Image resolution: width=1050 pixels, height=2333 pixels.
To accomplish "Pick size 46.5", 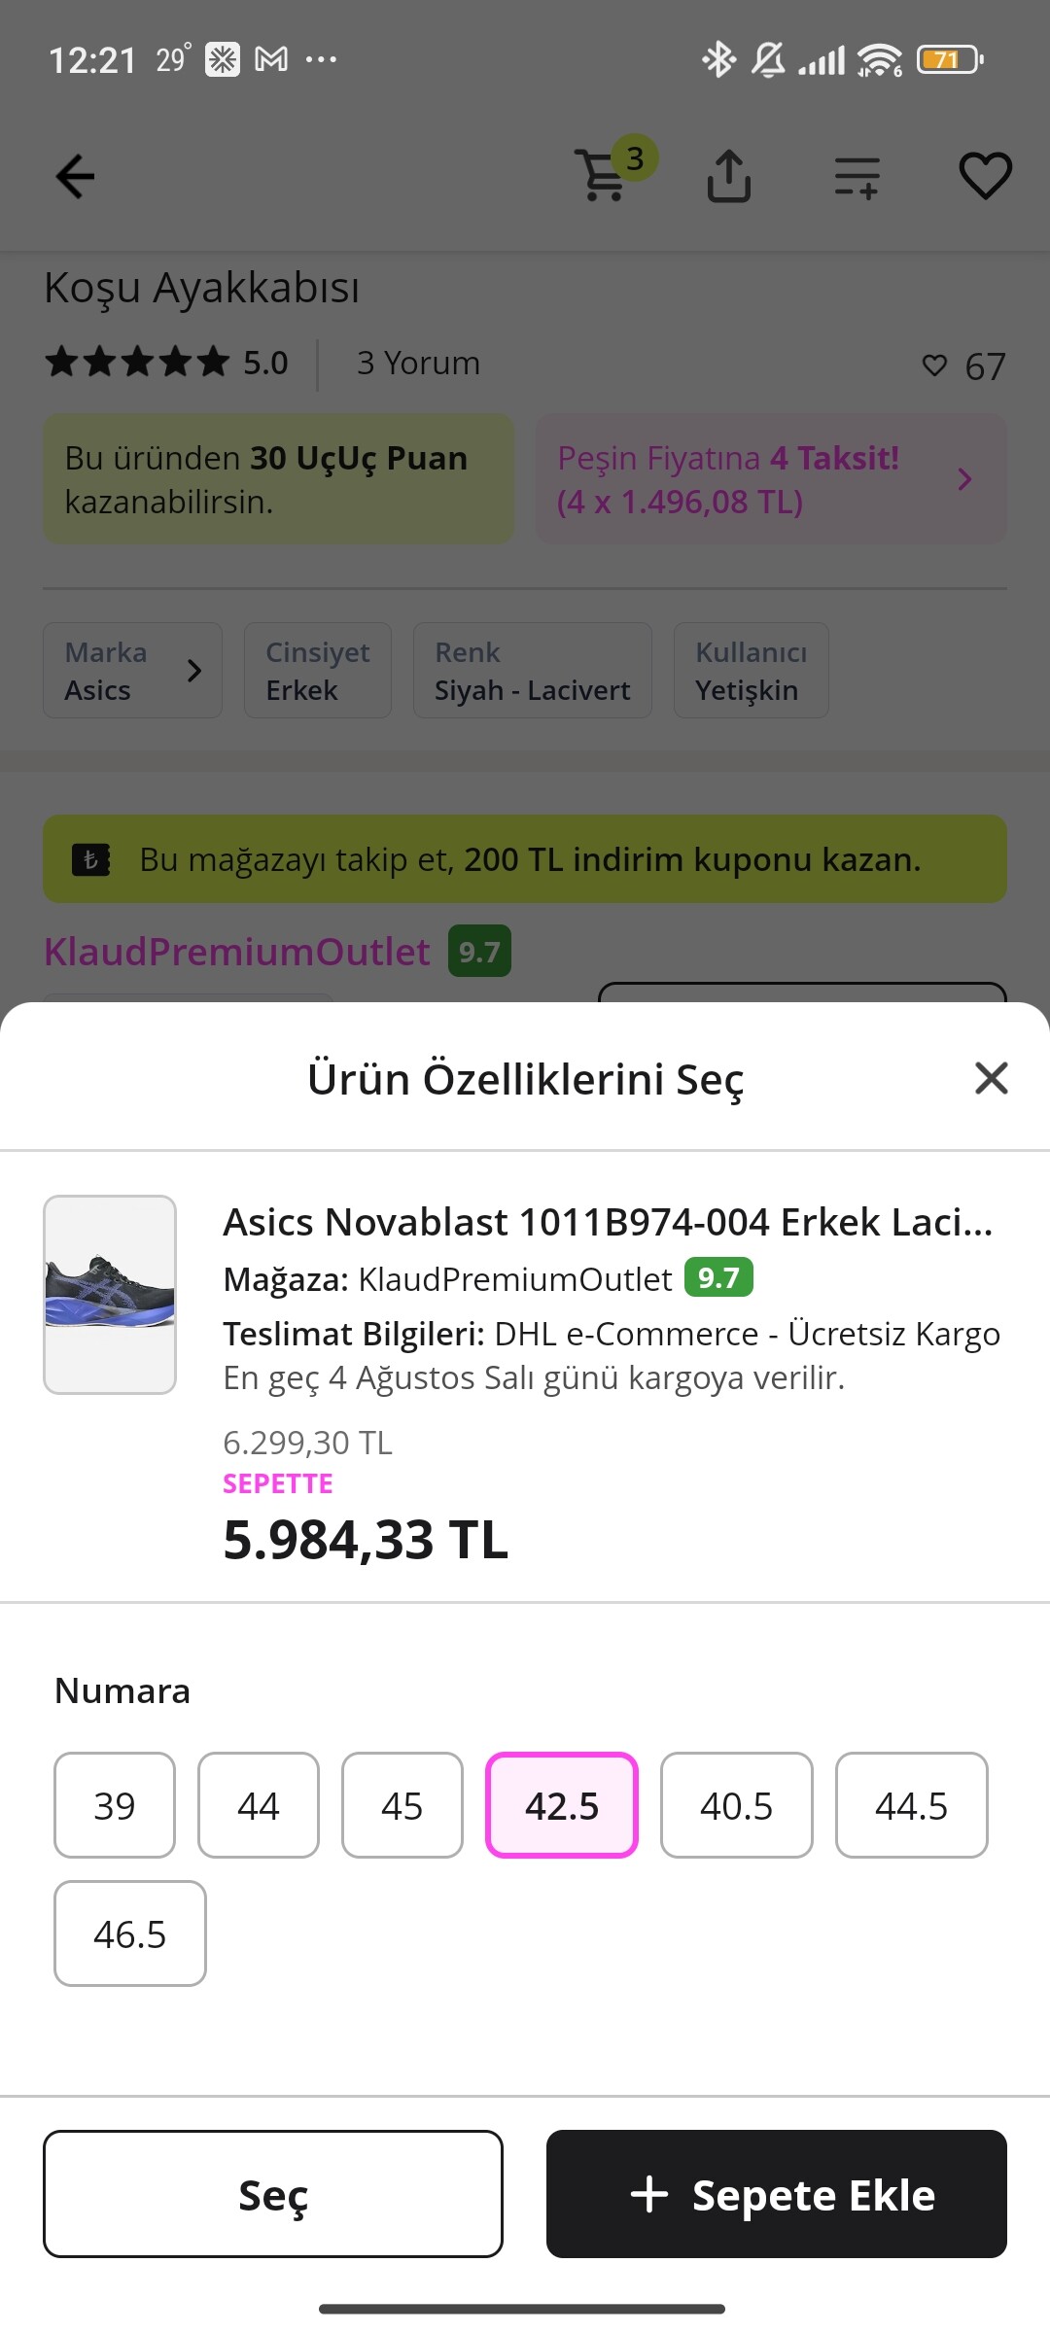I will point(130,1933).
